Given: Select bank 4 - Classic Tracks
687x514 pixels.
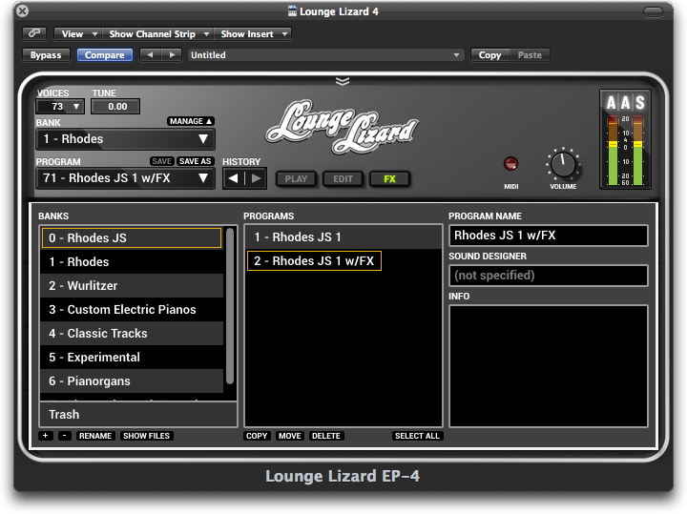Looking at the screenshot, I should [x=132, y=334].
